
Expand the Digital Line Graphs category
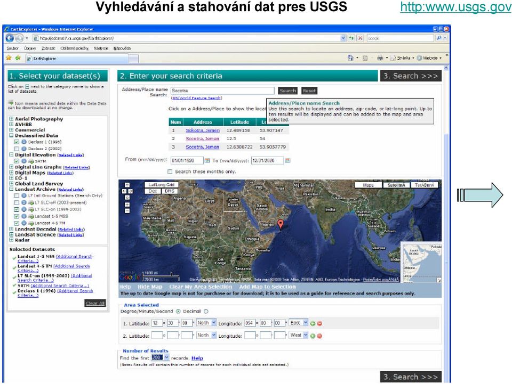[11, 167]
